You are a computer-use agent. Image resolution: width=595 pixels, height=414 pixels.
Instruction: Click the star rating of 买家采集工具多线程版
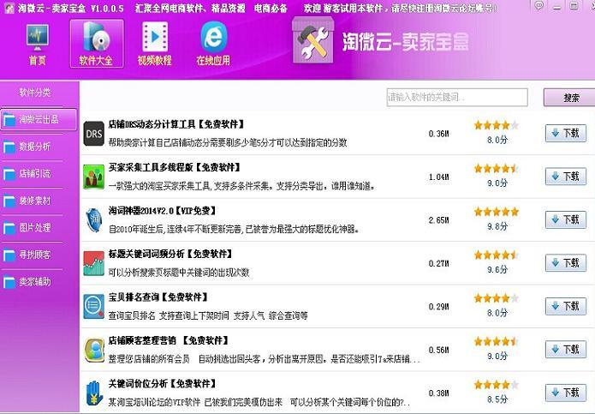point(497,168)
